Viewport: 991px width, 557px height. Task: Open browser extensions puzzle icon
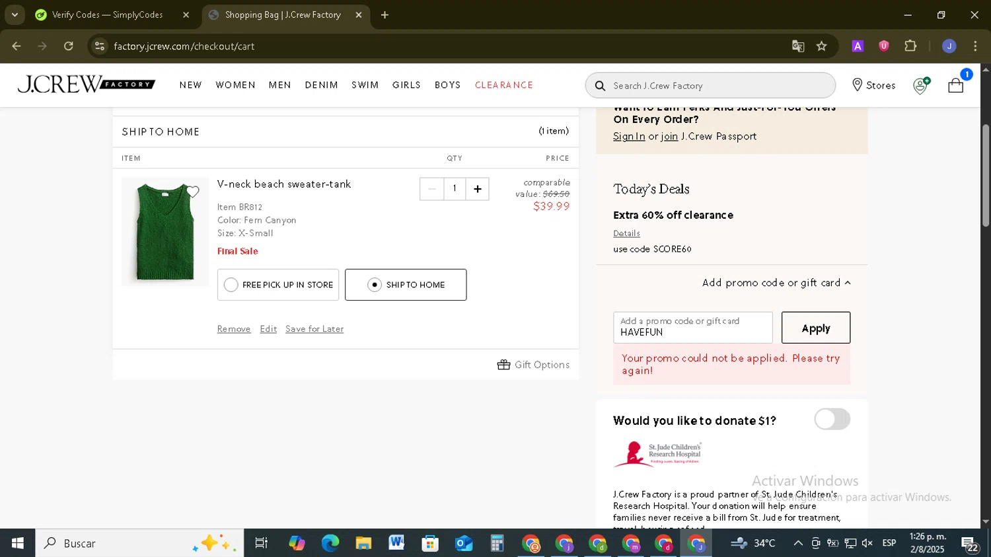click(x=910, y=46)
